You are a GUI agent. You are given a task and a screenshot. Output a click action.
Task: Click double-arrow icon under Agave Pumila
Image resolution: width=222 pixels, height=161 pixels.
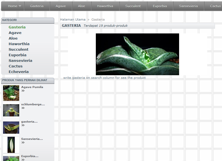click(23, 91)
